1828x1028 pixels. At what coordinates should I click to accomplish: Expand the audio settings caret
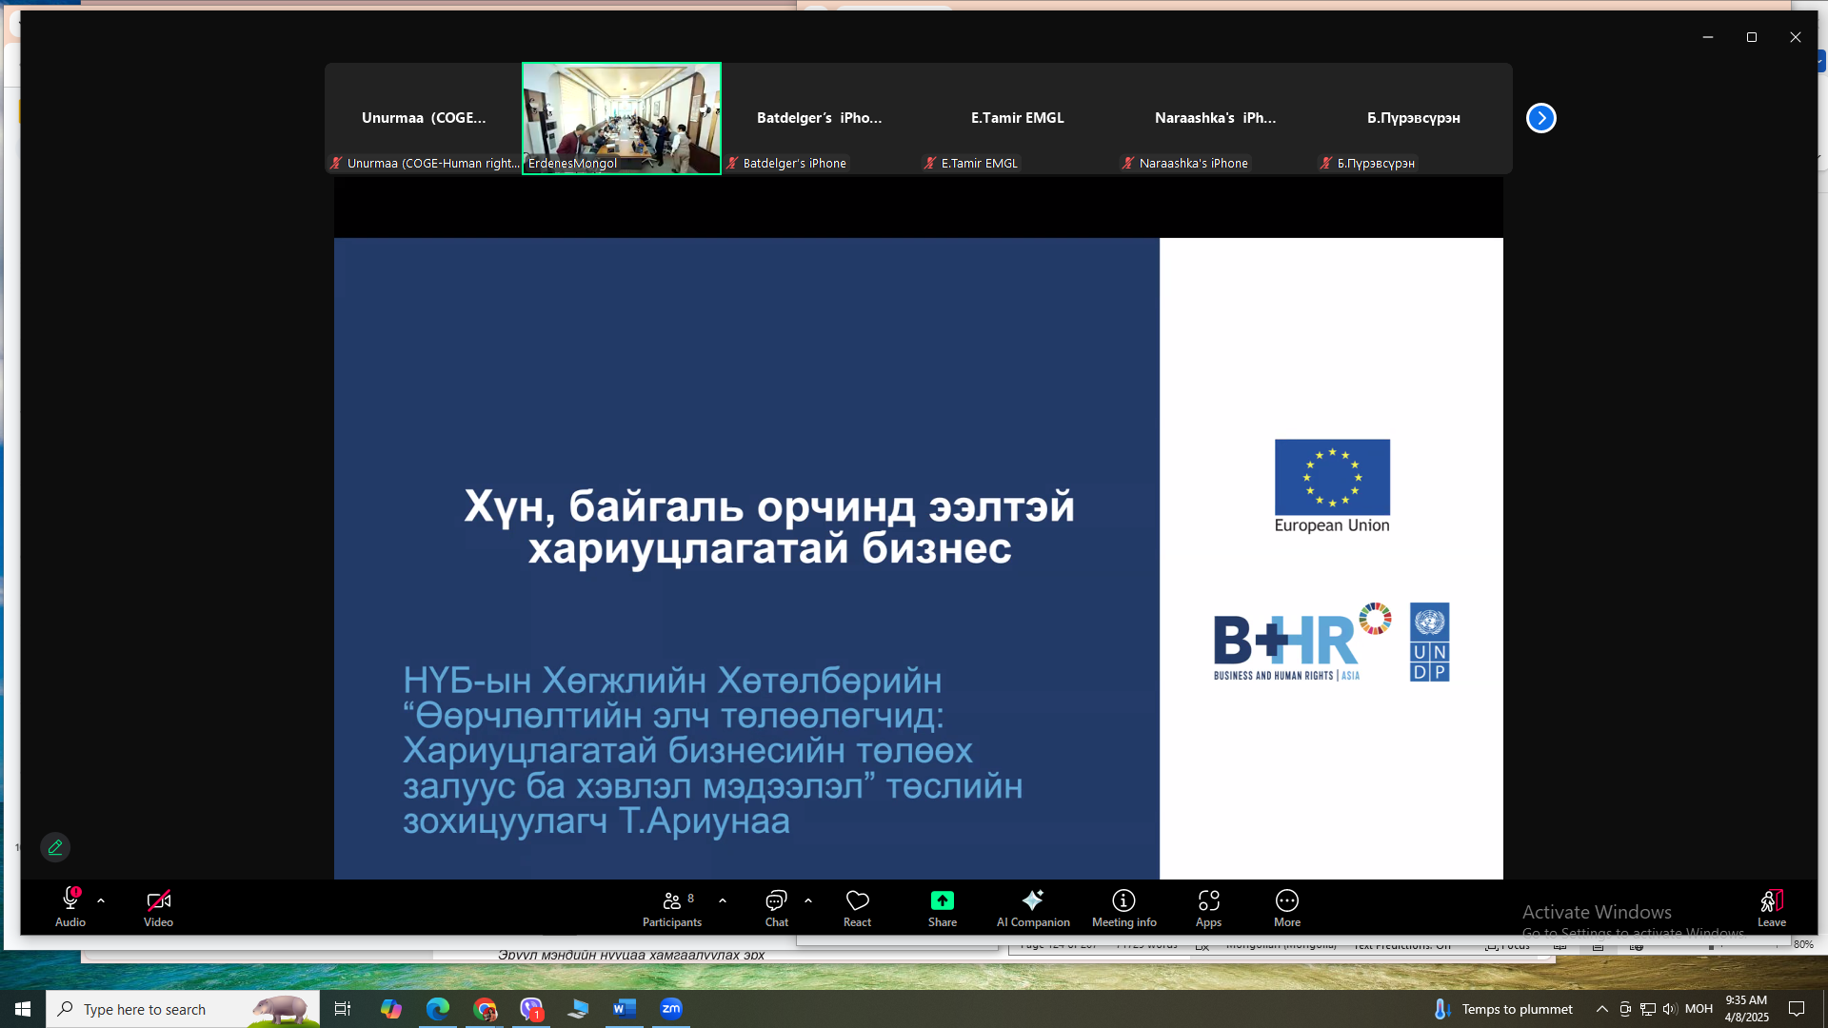pyautogui.click(x=101, y=900)
